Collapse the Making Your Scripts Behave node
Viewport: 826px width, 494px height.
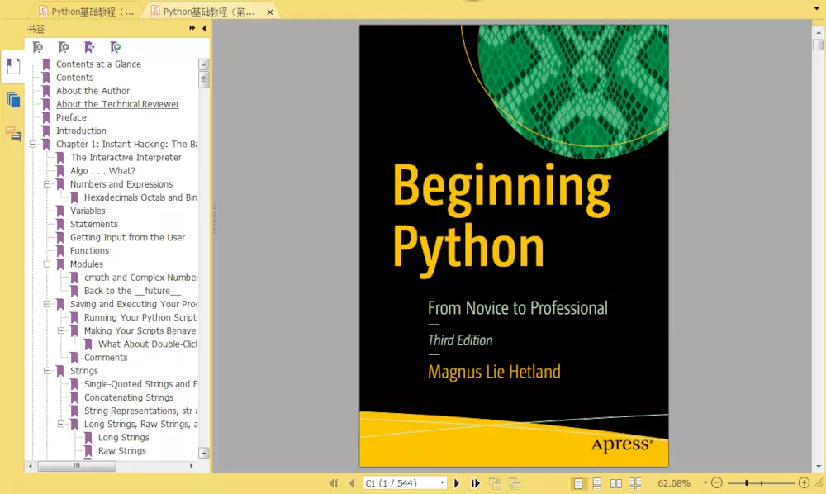61,330
